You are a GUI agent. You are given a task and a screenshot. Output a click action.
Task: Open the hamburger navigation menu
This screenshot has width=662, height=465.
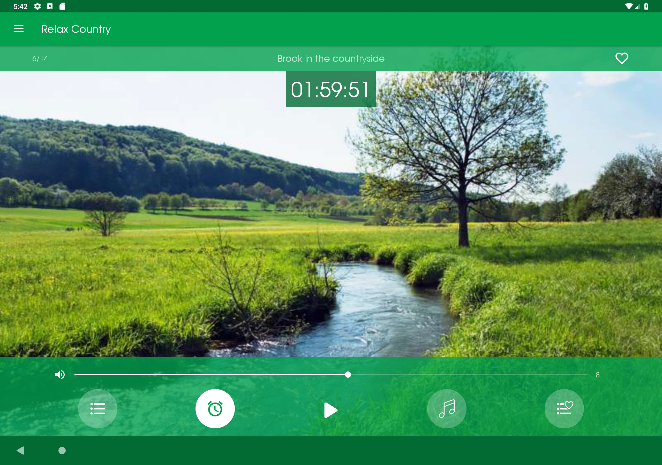click(18, 29)
